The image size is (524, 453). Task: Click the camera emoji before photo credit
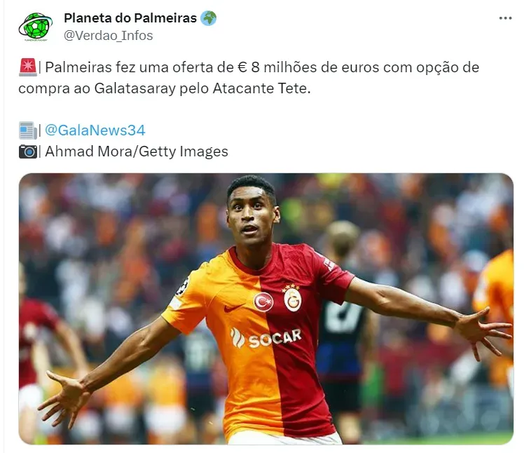28,151
